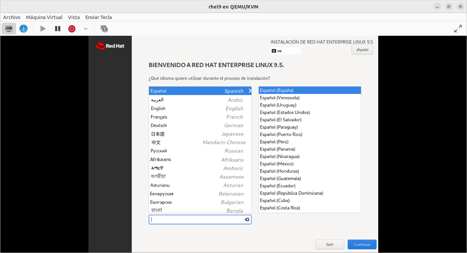Open virtual hardware details info icon

tap(24, 29)
